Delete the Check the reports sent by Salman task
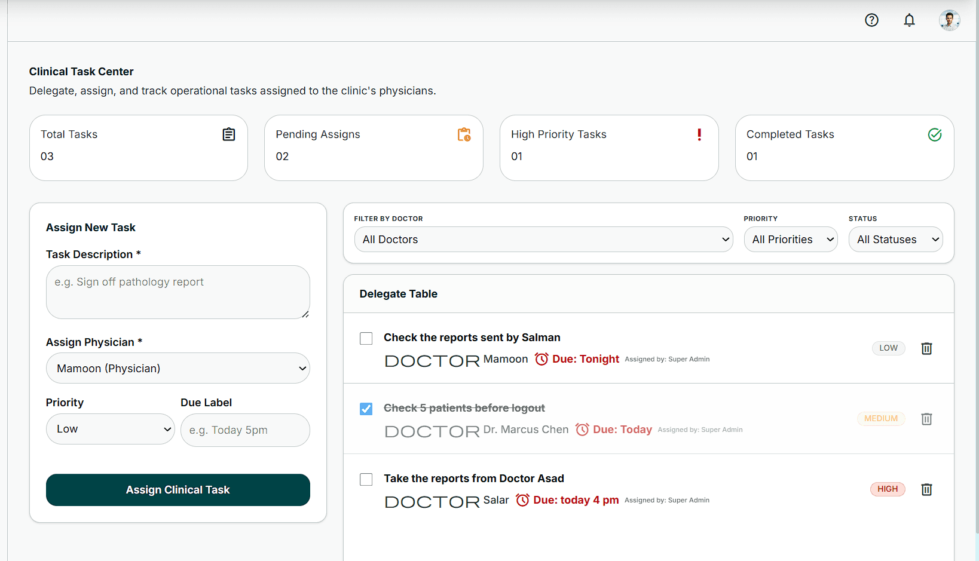979x561 pixels. (x=926, y=348)
